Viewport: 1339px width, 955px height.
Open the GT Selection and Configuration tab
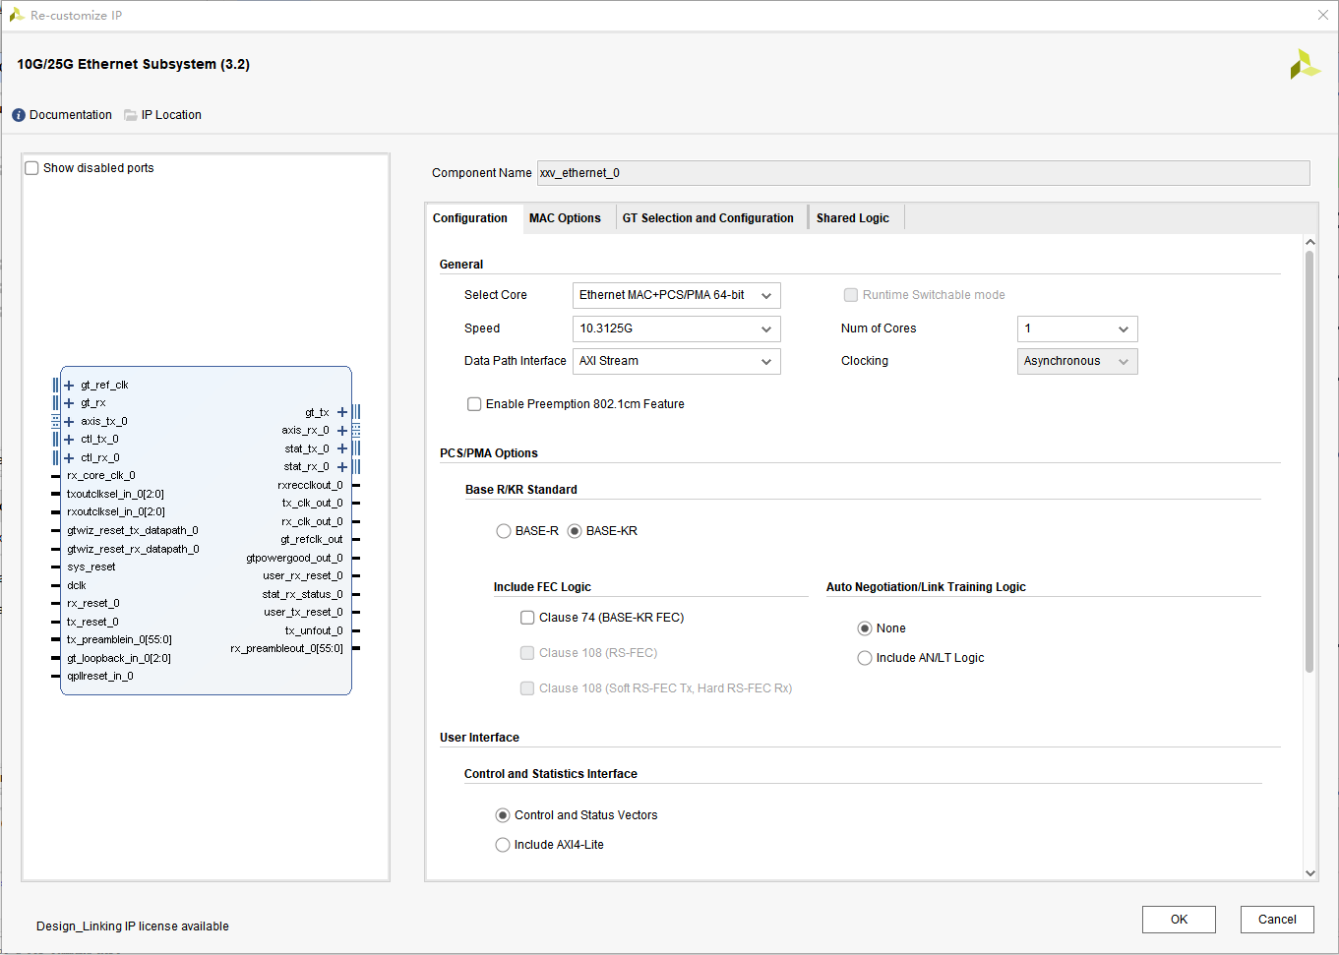[x=707, y=218]
